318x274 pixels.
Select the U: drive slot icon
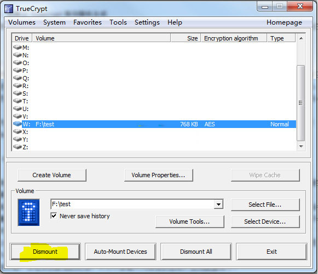(18, 109)
